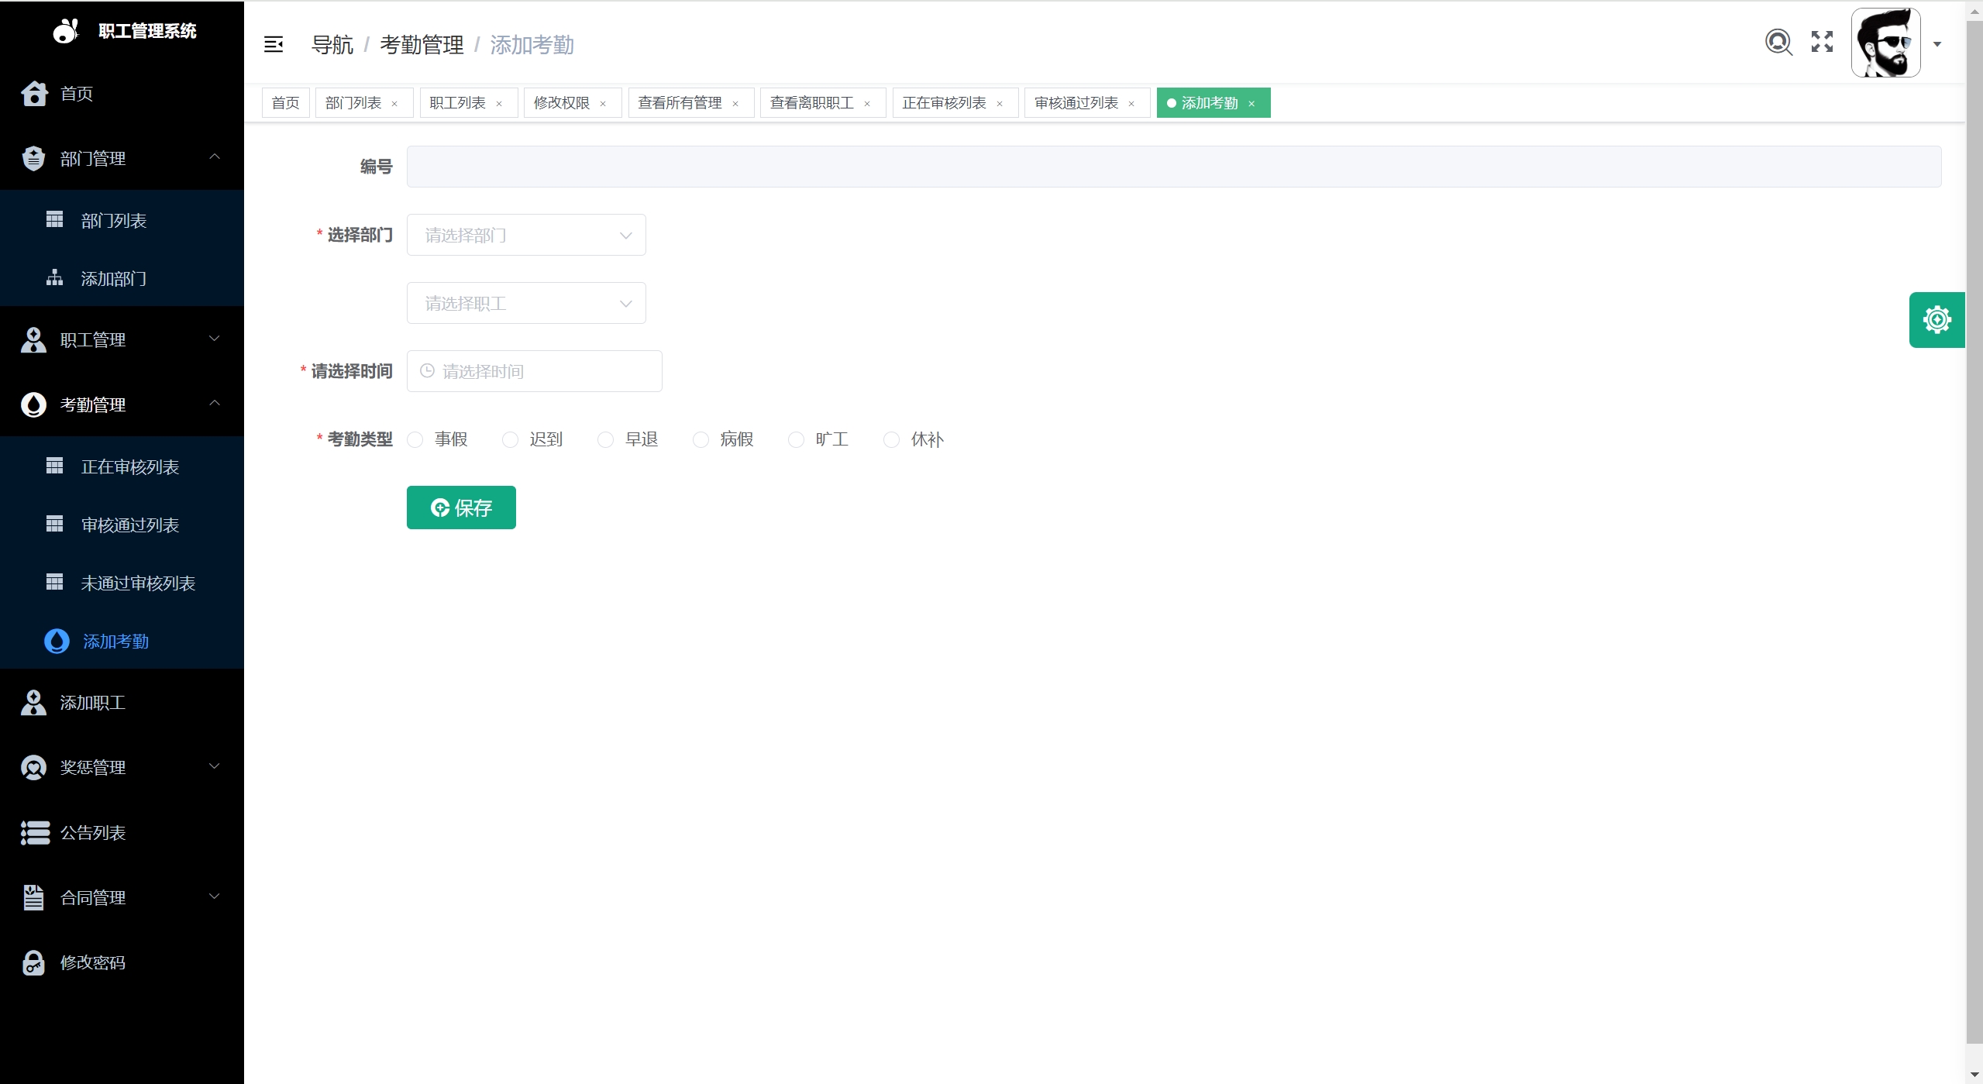Click the lock icon for 修改密码
The height and width of the screenshot is (1084, 1983).
point(33,962)
